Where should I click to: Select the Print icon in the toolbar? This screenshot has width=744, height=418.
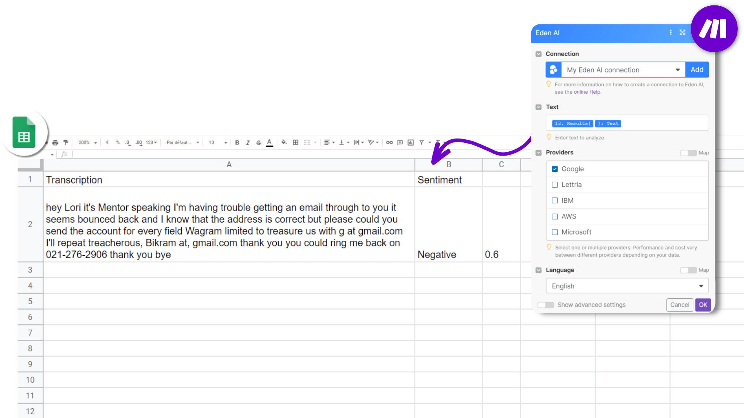[x=55, y=142]
